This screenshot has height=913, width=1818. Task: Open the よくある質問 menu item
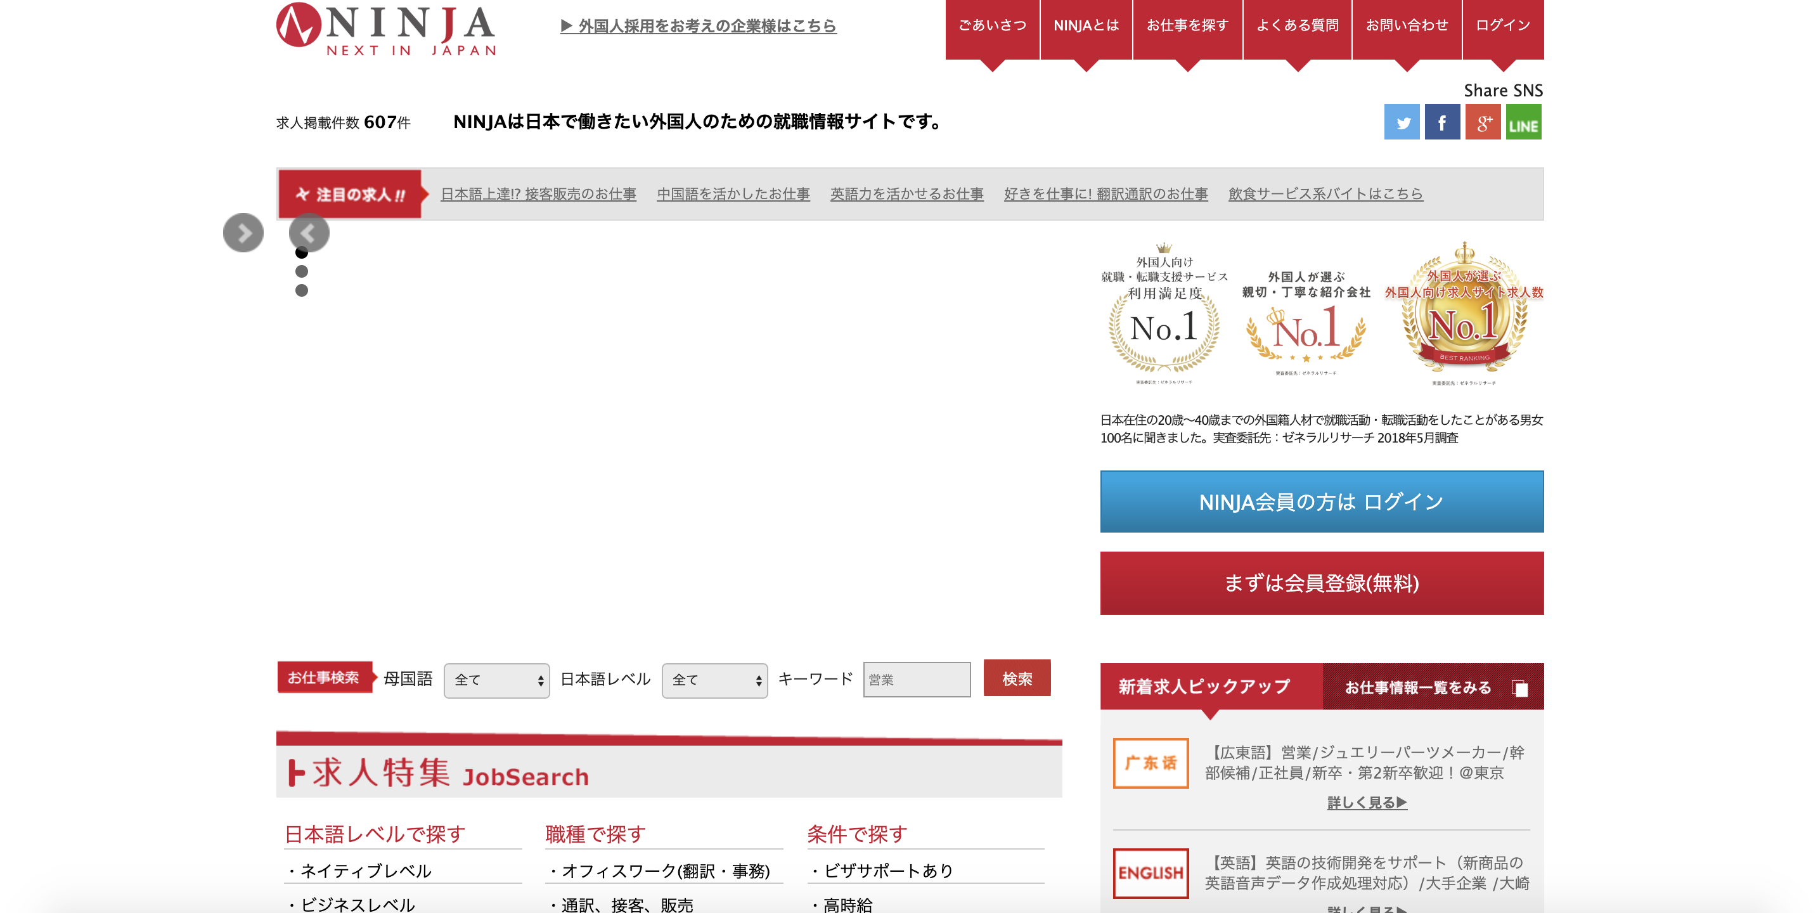pyautogui.click(x=1297, y=26)
